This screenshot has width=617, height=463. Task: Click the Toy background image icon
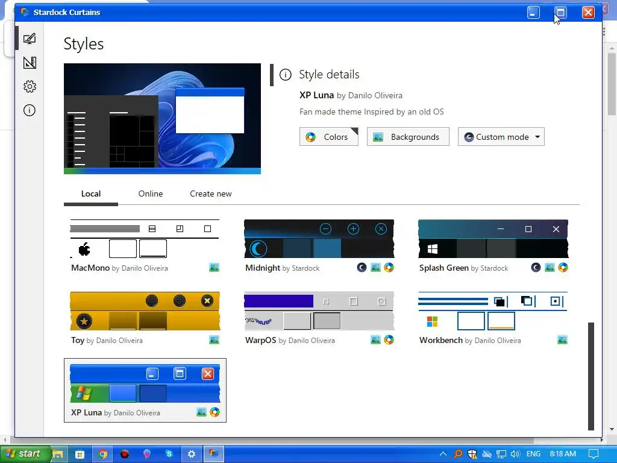tap(214, 340)
